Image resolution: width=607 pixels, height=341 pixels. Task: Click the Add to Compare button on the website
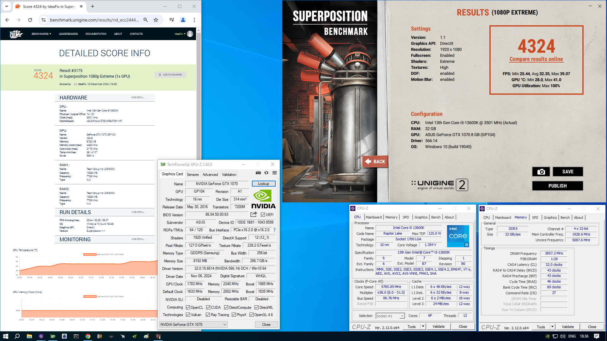tap(170, 75)
